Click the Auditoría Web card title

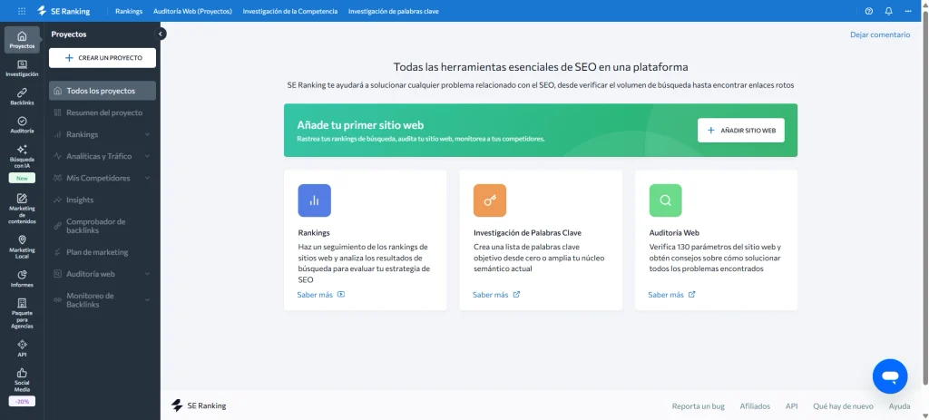(674, 233)
